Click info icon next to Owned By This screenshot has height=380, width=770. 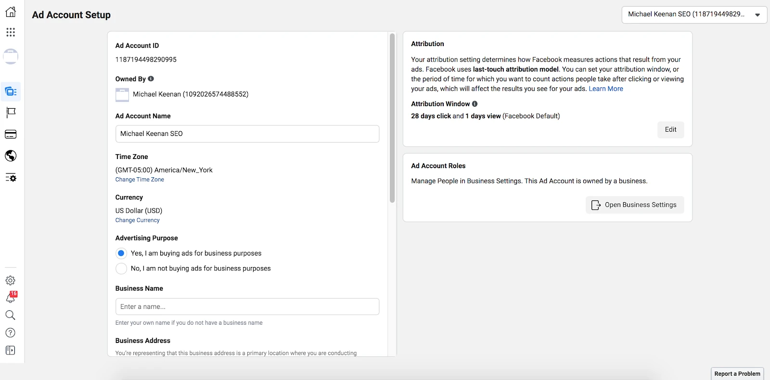pos(151,79)
